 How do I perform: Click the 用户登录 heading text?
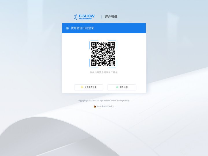tap(111, 17)
